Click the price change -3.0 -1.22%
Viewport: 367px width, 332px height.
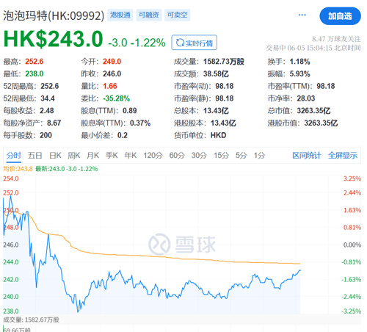click(x=137, y=43)
